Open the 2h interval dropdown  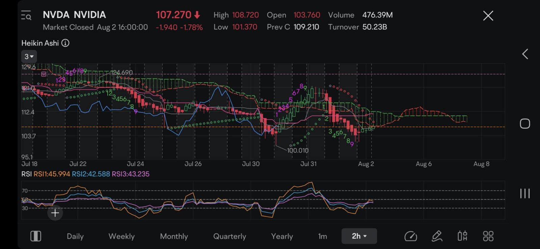coord(359,236)
